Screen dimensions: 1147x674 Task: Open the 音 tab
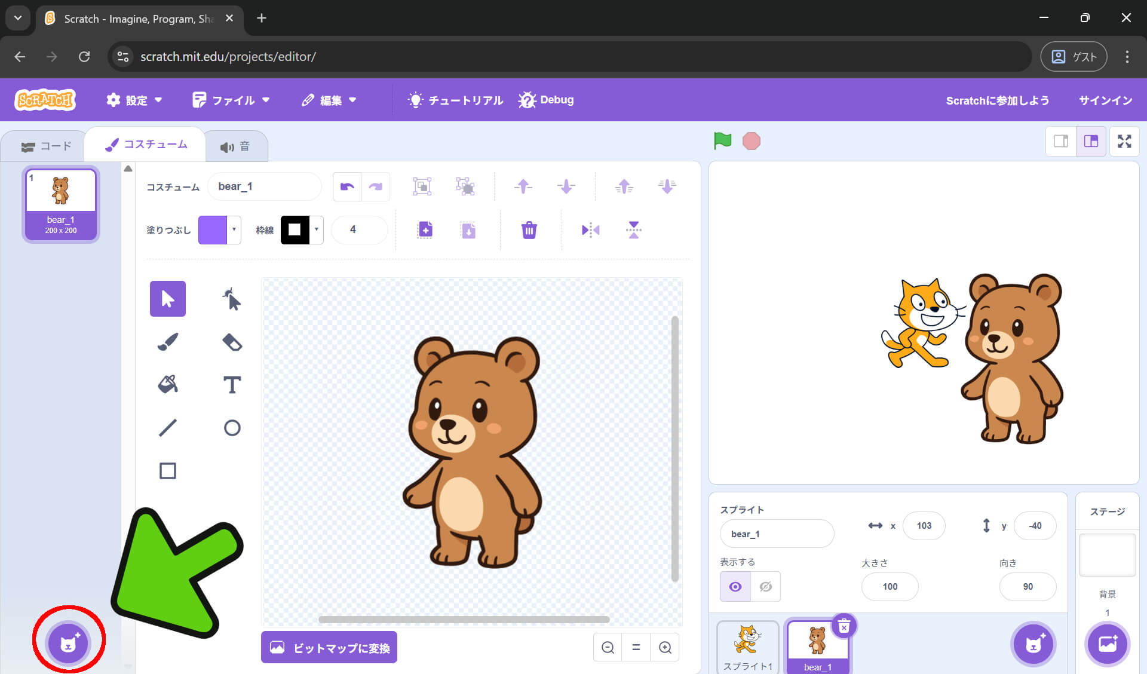[235, 147]
